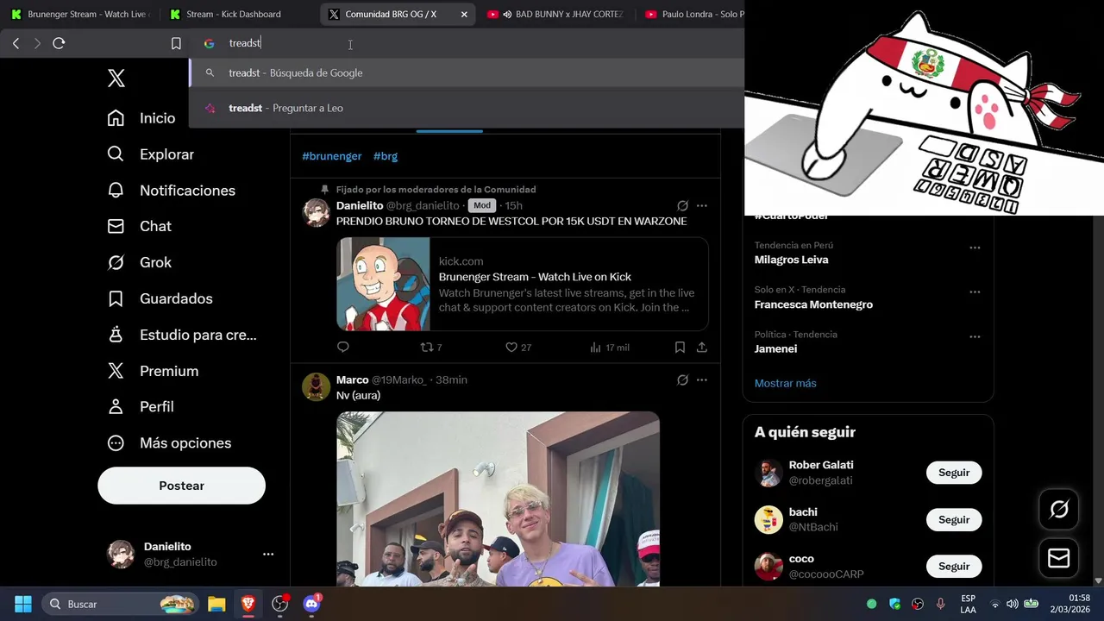Reload the browser page

tap(59, 43)
